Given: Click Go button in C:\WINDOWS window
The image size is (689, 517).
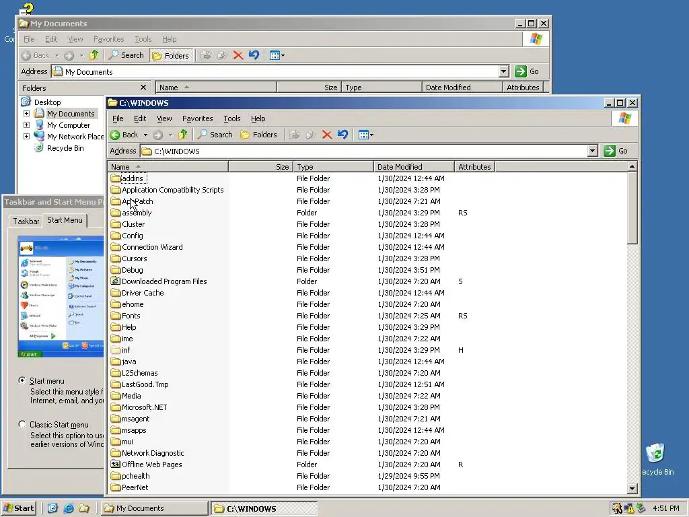Looking at the screenshot, I should pyautogui.click(x=616, y=151).
